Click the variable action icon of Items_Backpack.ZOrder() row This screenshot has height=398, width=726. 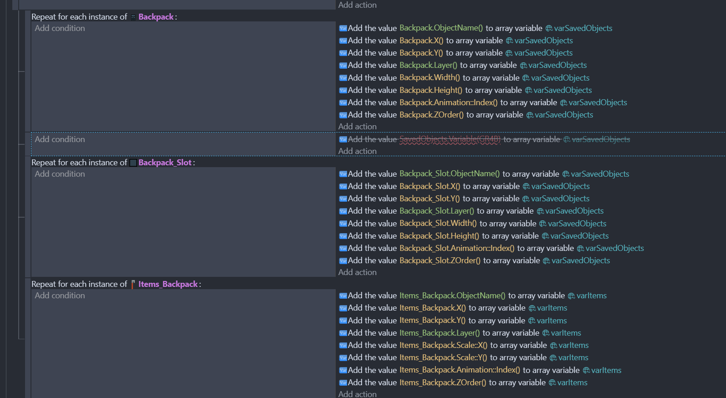pos(343,383)
